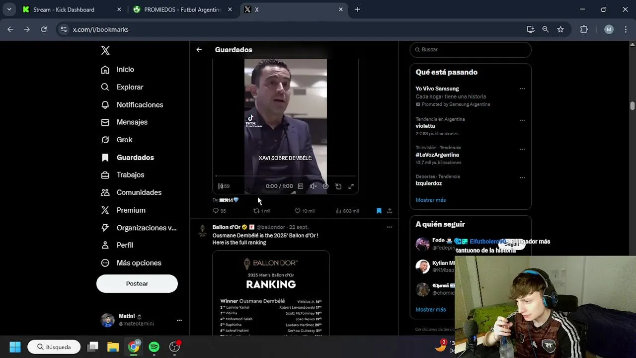Bookmark this page with the star icon
The image size is (636, 358).
click(x=560, y=29)
